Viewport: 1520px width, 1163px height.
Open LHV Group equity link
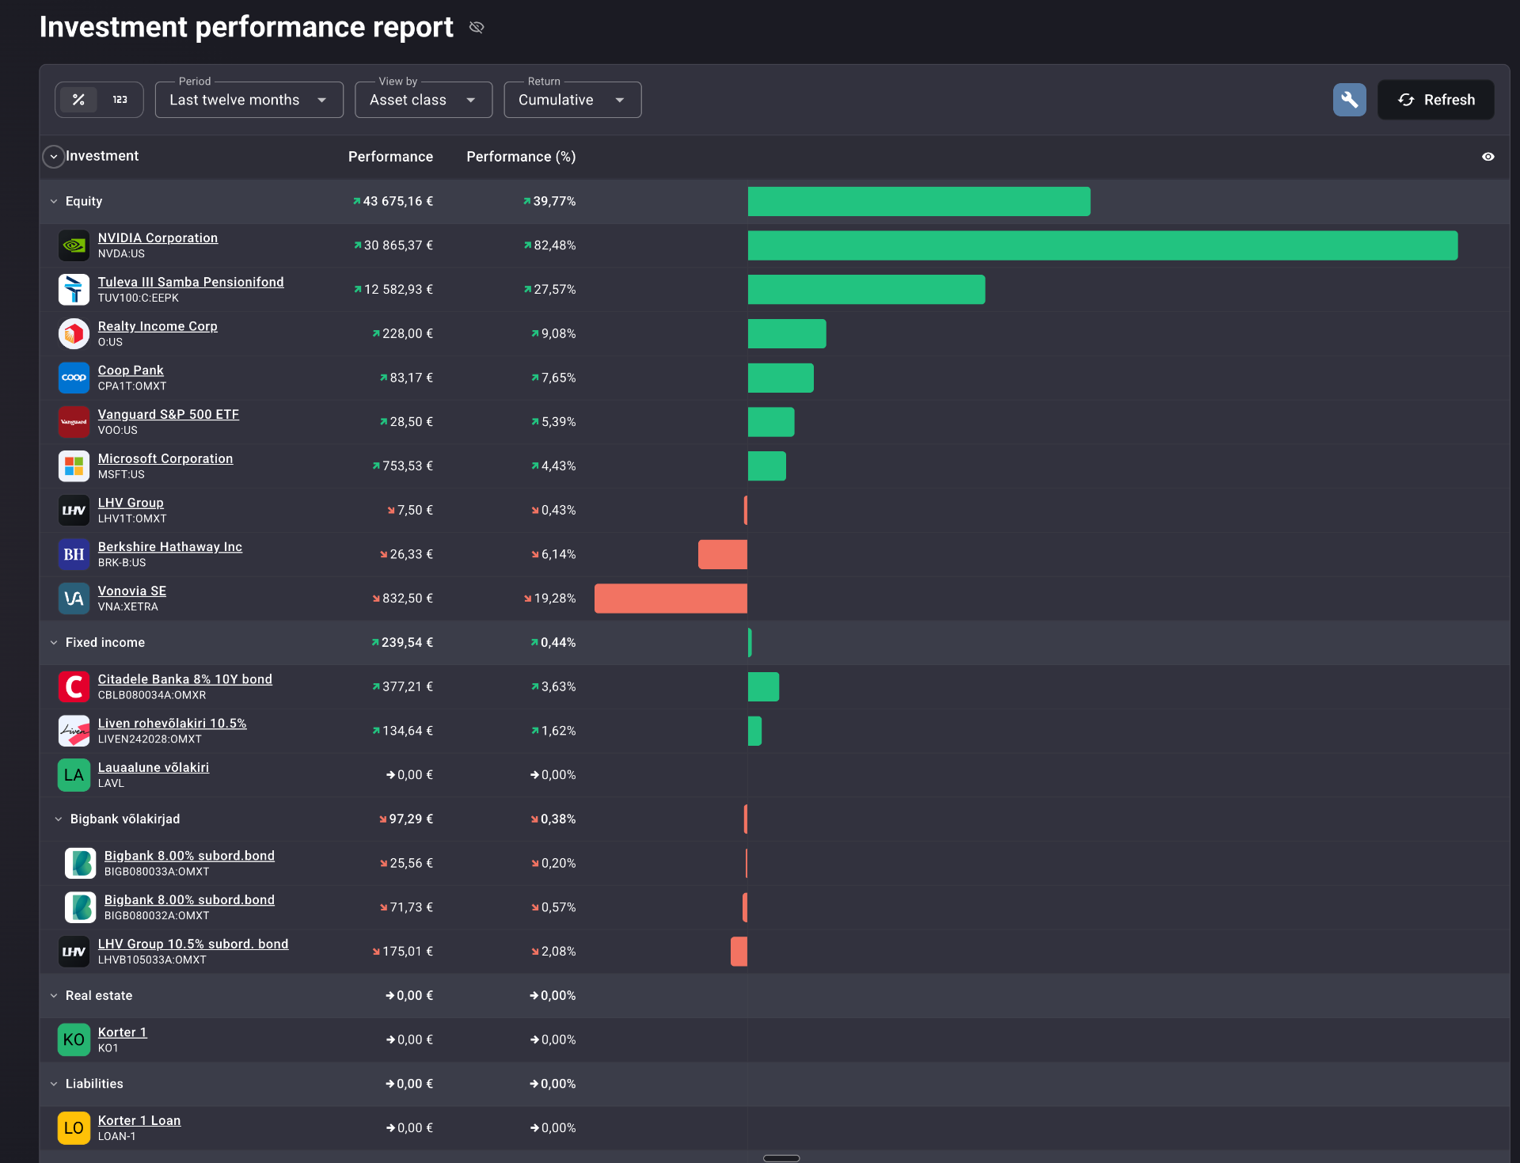point(131,503)
